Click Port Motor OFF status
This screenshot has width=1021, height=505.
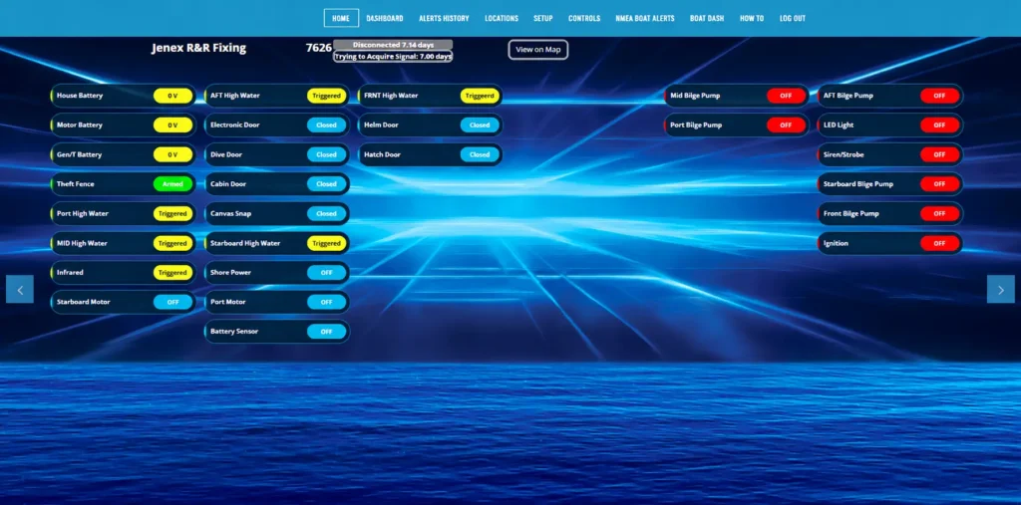coord(327,302)
